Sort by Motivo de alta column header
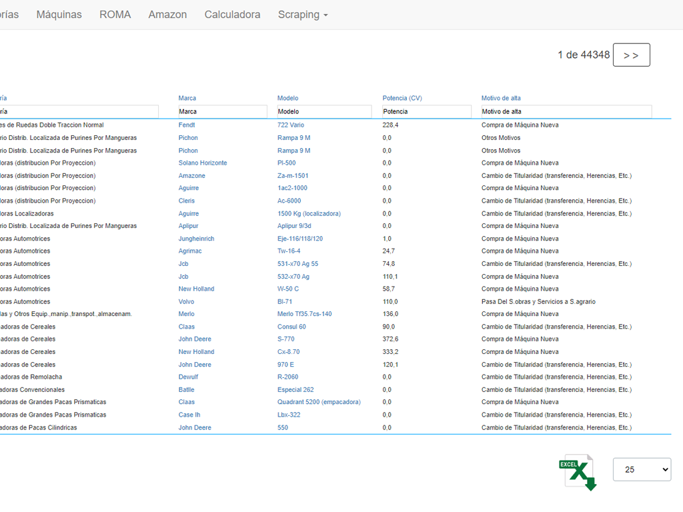 (501, 98)
